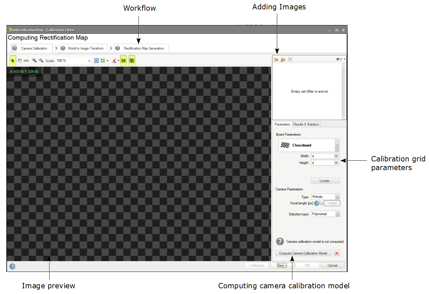Toggle the checkerboard background button
This screenshot has height=294, width=429.
[x=132, y=61]
